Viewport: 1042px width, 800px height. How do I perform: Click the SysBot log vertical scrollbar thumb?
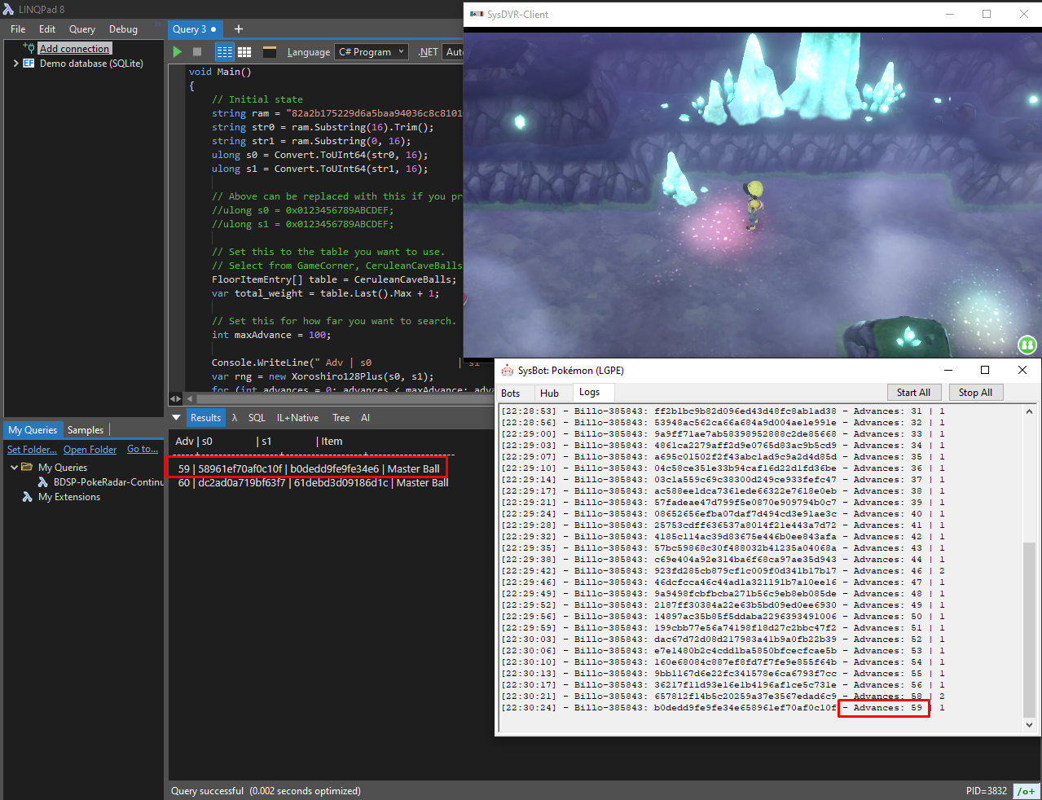pos(1029,629)
